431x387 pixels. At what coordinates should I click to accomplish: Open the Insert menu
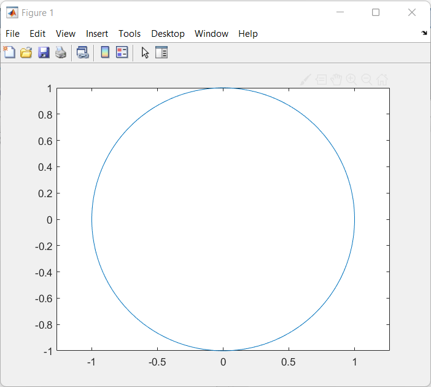click(x=97, y=34)
